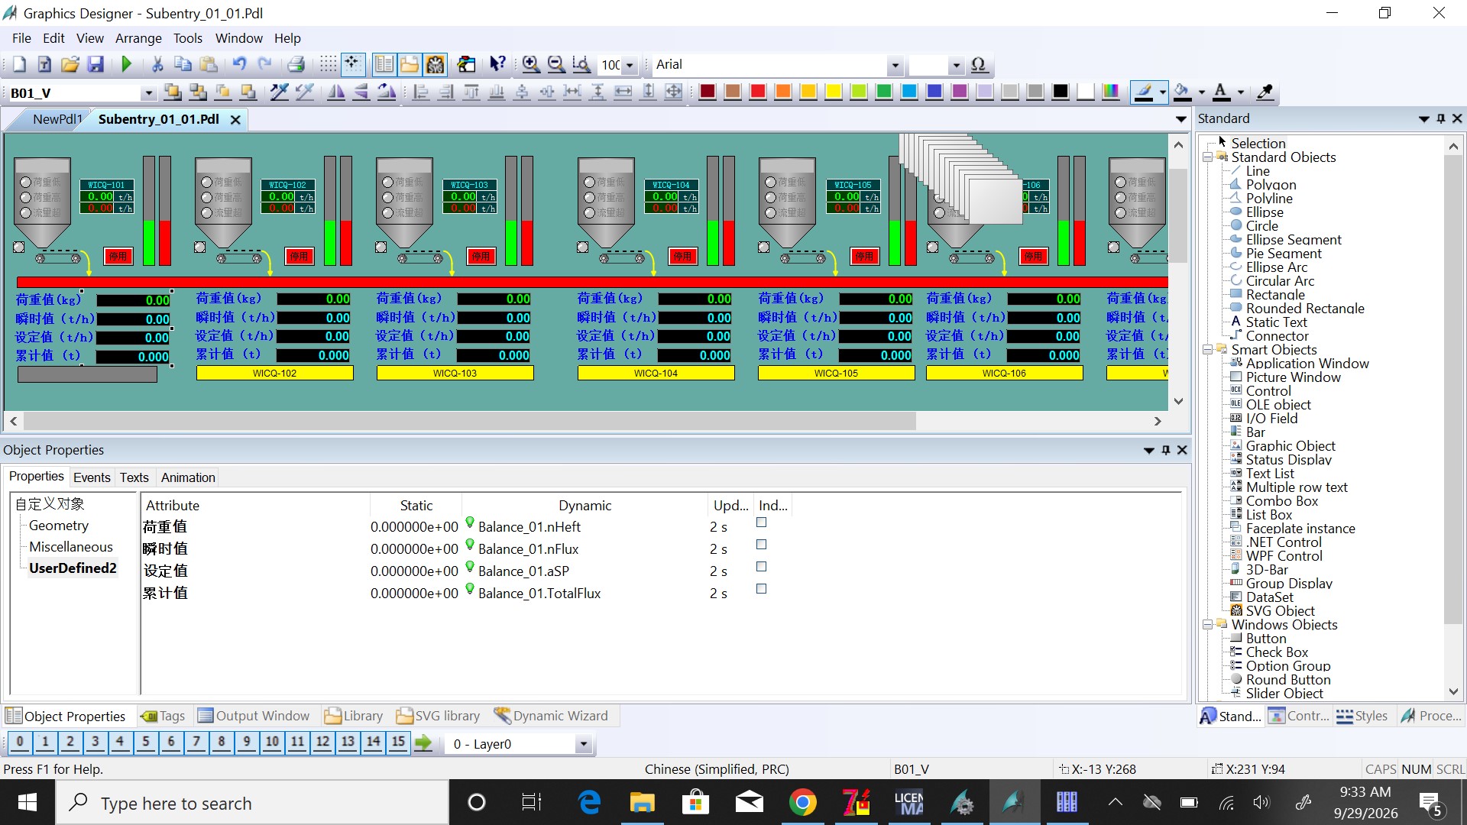Select the I/O Field object
The image size is (1467, 825).
click(x=1271, y=419)
